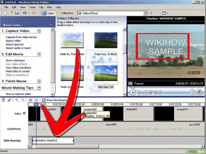
Task: Click the Play Timeline button
Action: coord(36,100)
